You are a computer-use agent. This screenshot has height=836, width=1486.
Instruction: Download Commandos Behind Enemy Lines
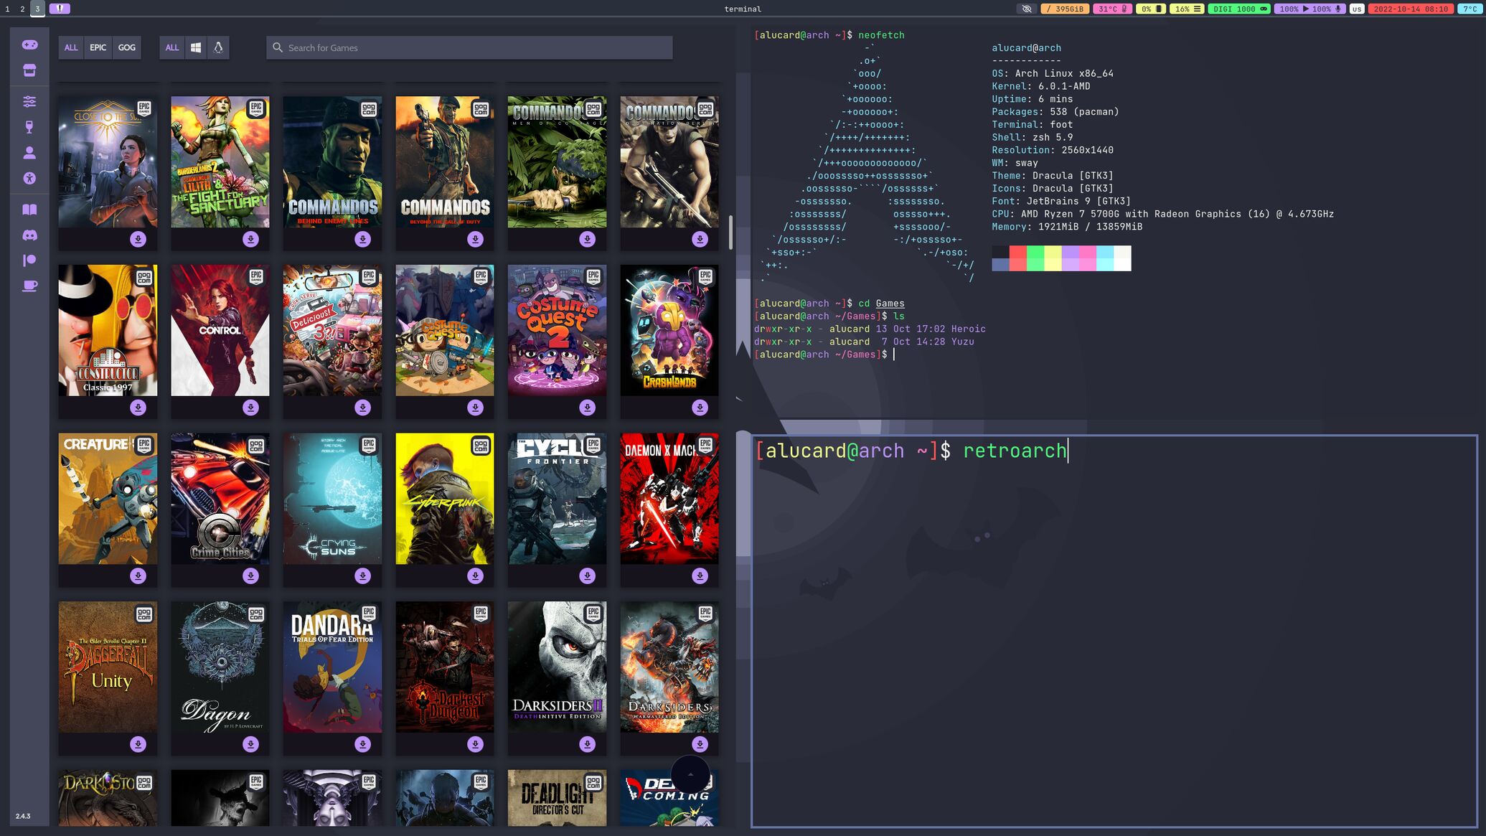point(363,239)
